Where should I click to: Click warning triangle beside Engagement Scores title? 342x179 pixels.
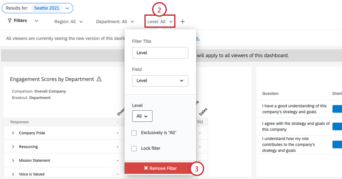click(99, 79)
